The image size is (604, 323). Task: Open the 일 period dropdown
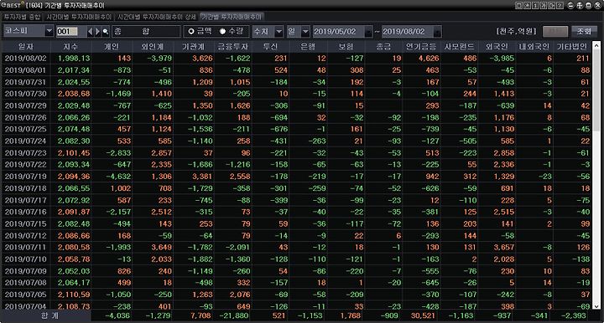(x=305, y=32)
